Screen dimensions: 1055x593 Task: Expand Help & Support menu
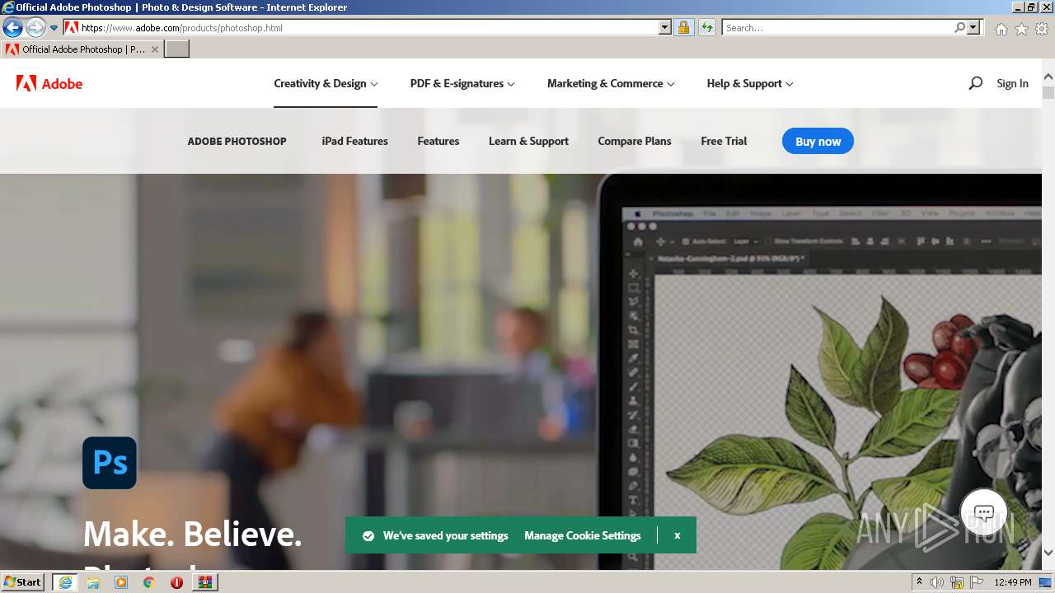pyautogui.click(x=750, y=83)
